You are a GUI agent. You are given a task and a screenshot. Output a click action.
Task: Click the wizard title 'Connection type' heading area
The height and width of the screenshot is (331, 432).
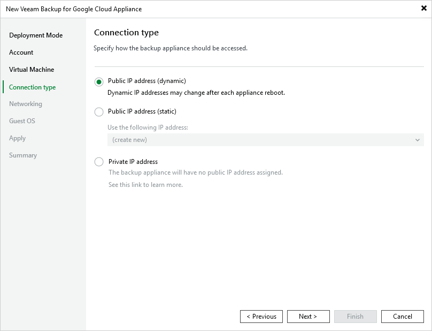point(126,32)
